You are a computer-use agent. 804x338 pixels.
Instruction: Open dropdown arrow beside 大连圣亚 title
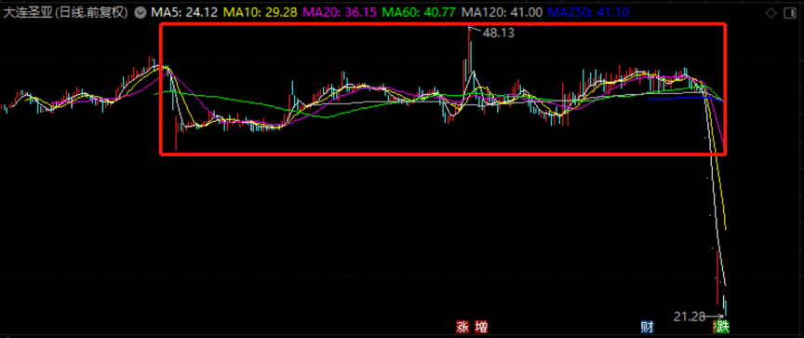[x=140, y=13]
